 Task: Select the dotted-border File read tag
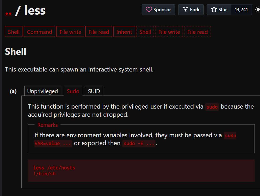point(198,32)
